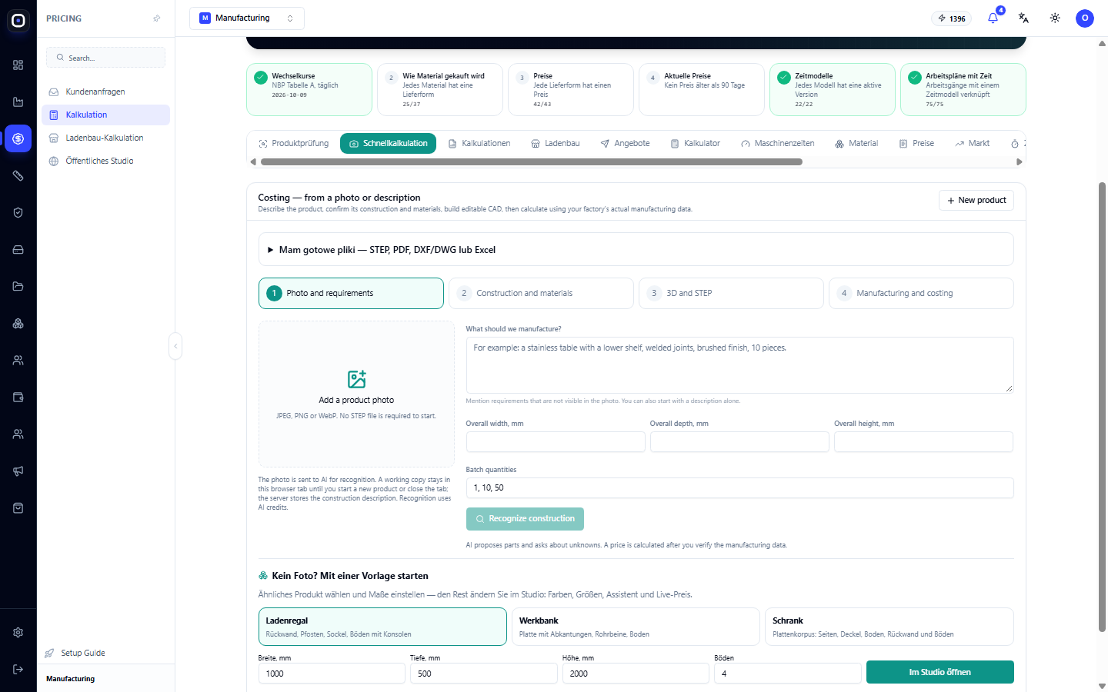1108x692 pixels.
Task: Click the Add a product photo area
Action: pyautogui.click(x=356, y=394)
